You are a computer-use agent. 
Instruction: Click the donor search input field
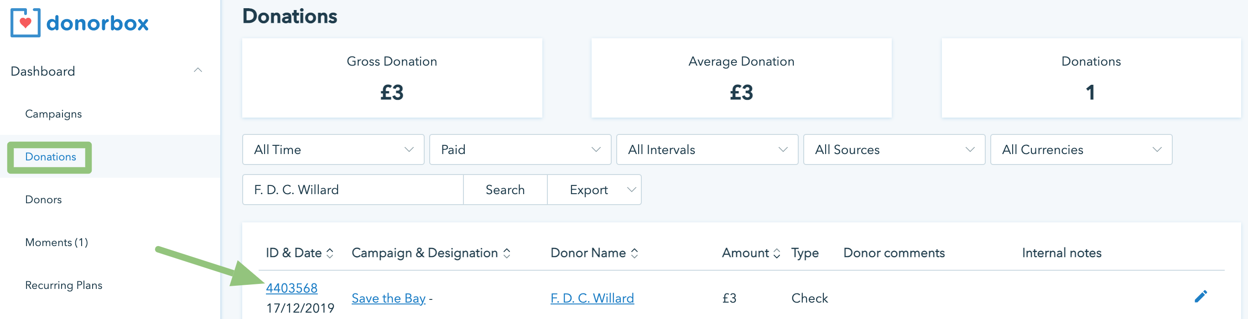[353, 190]
